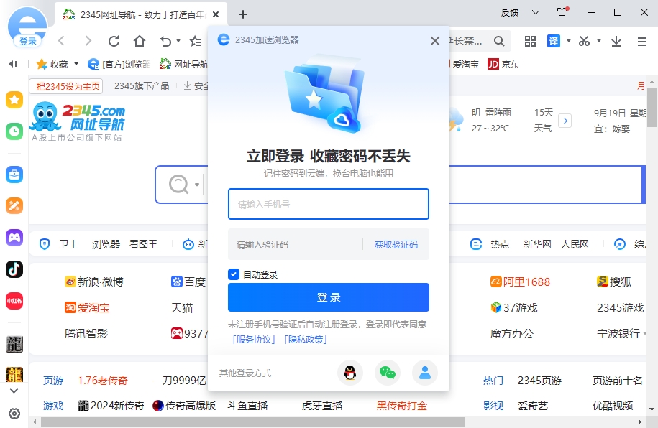Open sidebar settings gear icon
The image size is (658, 428).
pos(14,414)
